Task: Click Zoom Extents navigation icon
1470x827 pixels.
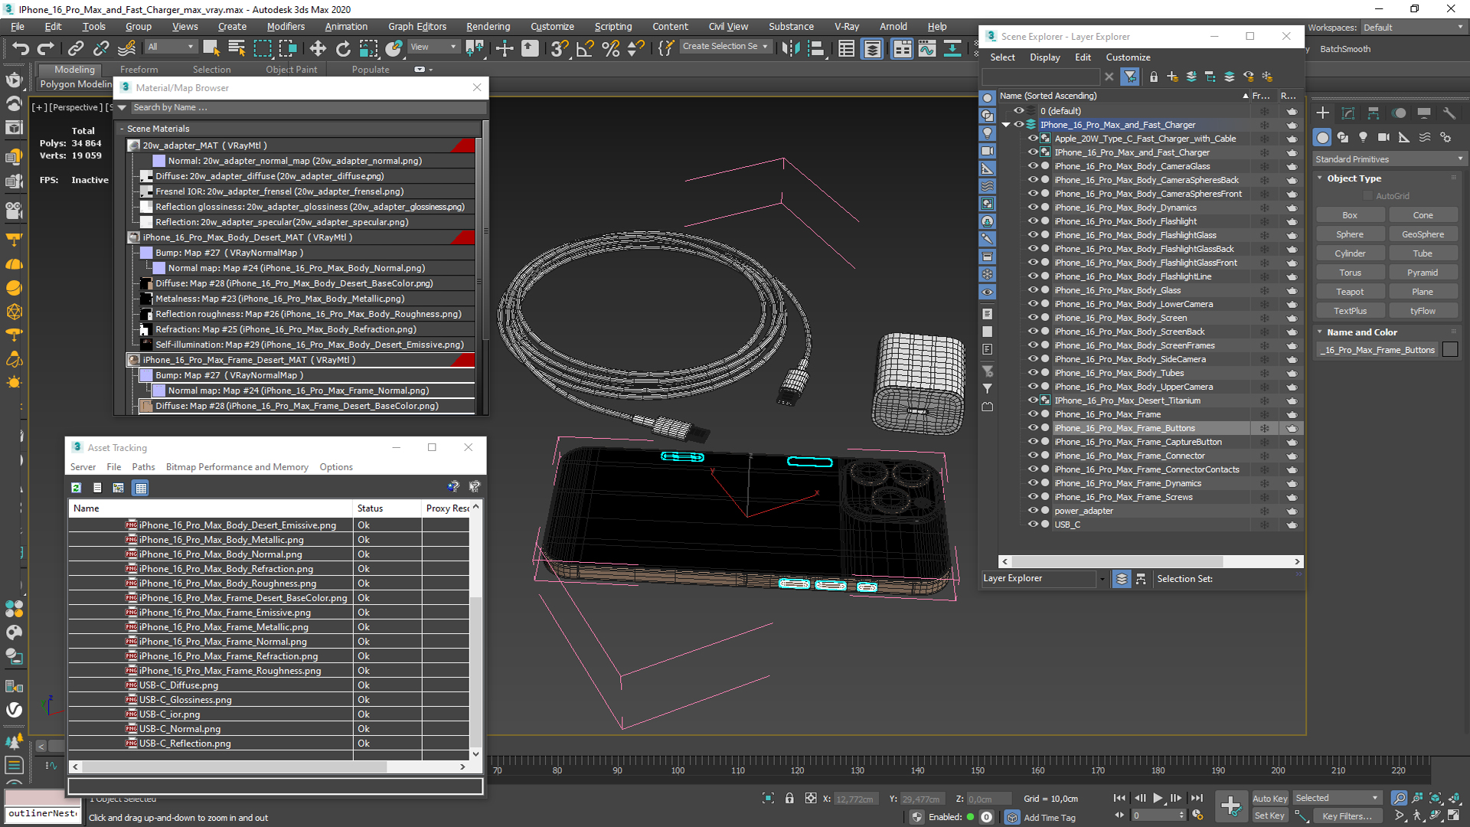Action: (x=1436, y=798)
